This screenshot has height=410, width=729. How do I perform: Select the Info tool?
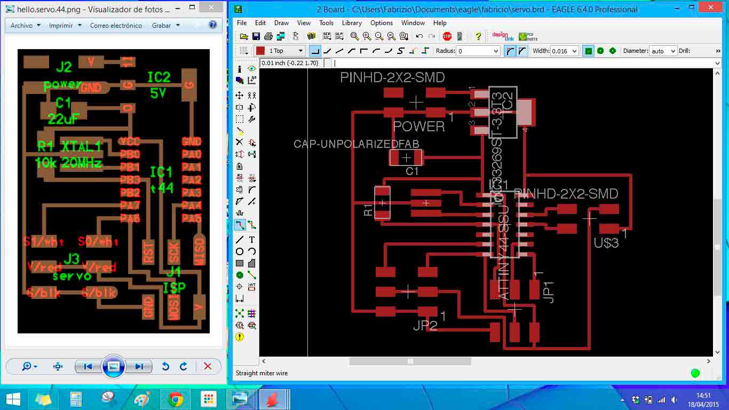point(240,69)
